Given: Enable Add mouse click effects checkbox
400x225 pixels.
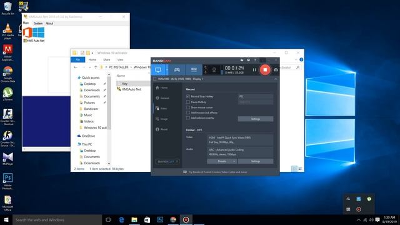Looking at the screenshot, I should click(x=188, y=112).
